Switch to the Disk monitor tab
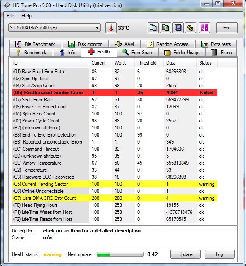This screenshot has height=266, width=246. click(85, 44)
